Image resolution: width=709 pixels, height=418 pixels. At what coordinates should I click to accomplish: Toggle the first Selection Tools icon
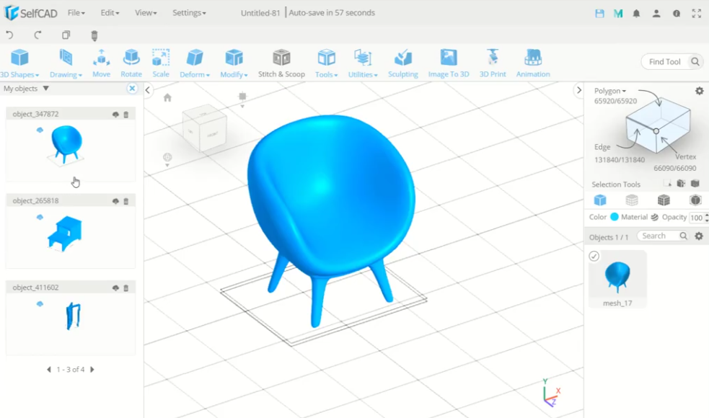[x=667, y=184]
